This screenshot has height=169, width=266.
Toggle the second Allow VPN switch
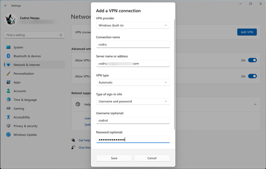(x=252, y=76)
